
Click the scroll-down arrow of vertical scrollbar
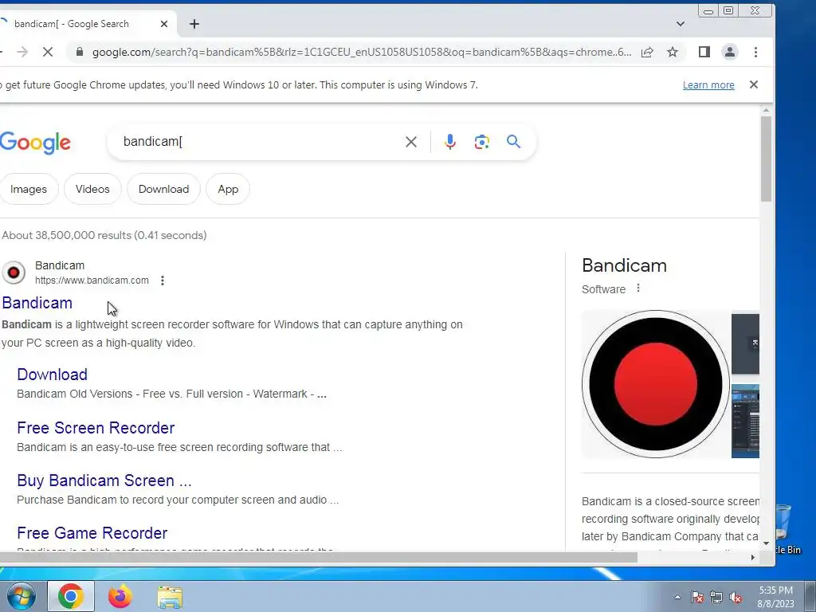pos(766,543)
